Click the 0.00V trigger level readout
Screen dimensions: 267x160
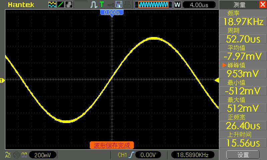click(x=148, y=155)
